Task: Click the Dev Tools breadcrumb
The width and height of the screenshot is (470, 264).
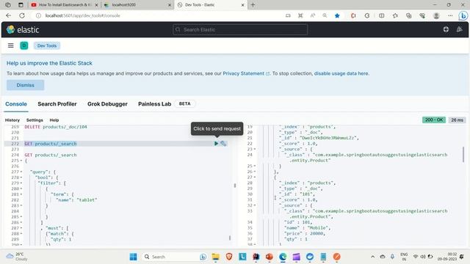Action: 47,45
